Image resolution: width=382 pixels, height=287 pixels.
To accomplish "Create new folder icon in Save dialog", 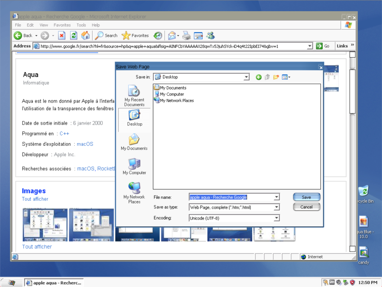I will pyautogui.click(x=276, y=77).
